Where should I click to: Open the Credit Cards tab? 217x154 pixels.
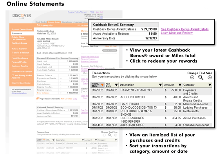pos(40,22)
